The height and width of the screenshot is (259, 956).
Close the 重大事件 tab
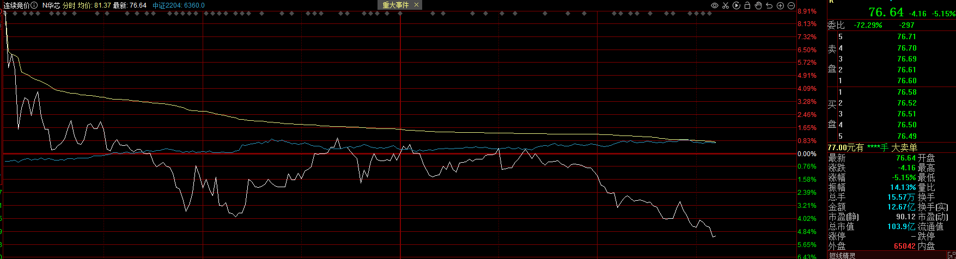click(x=417, y=5)
